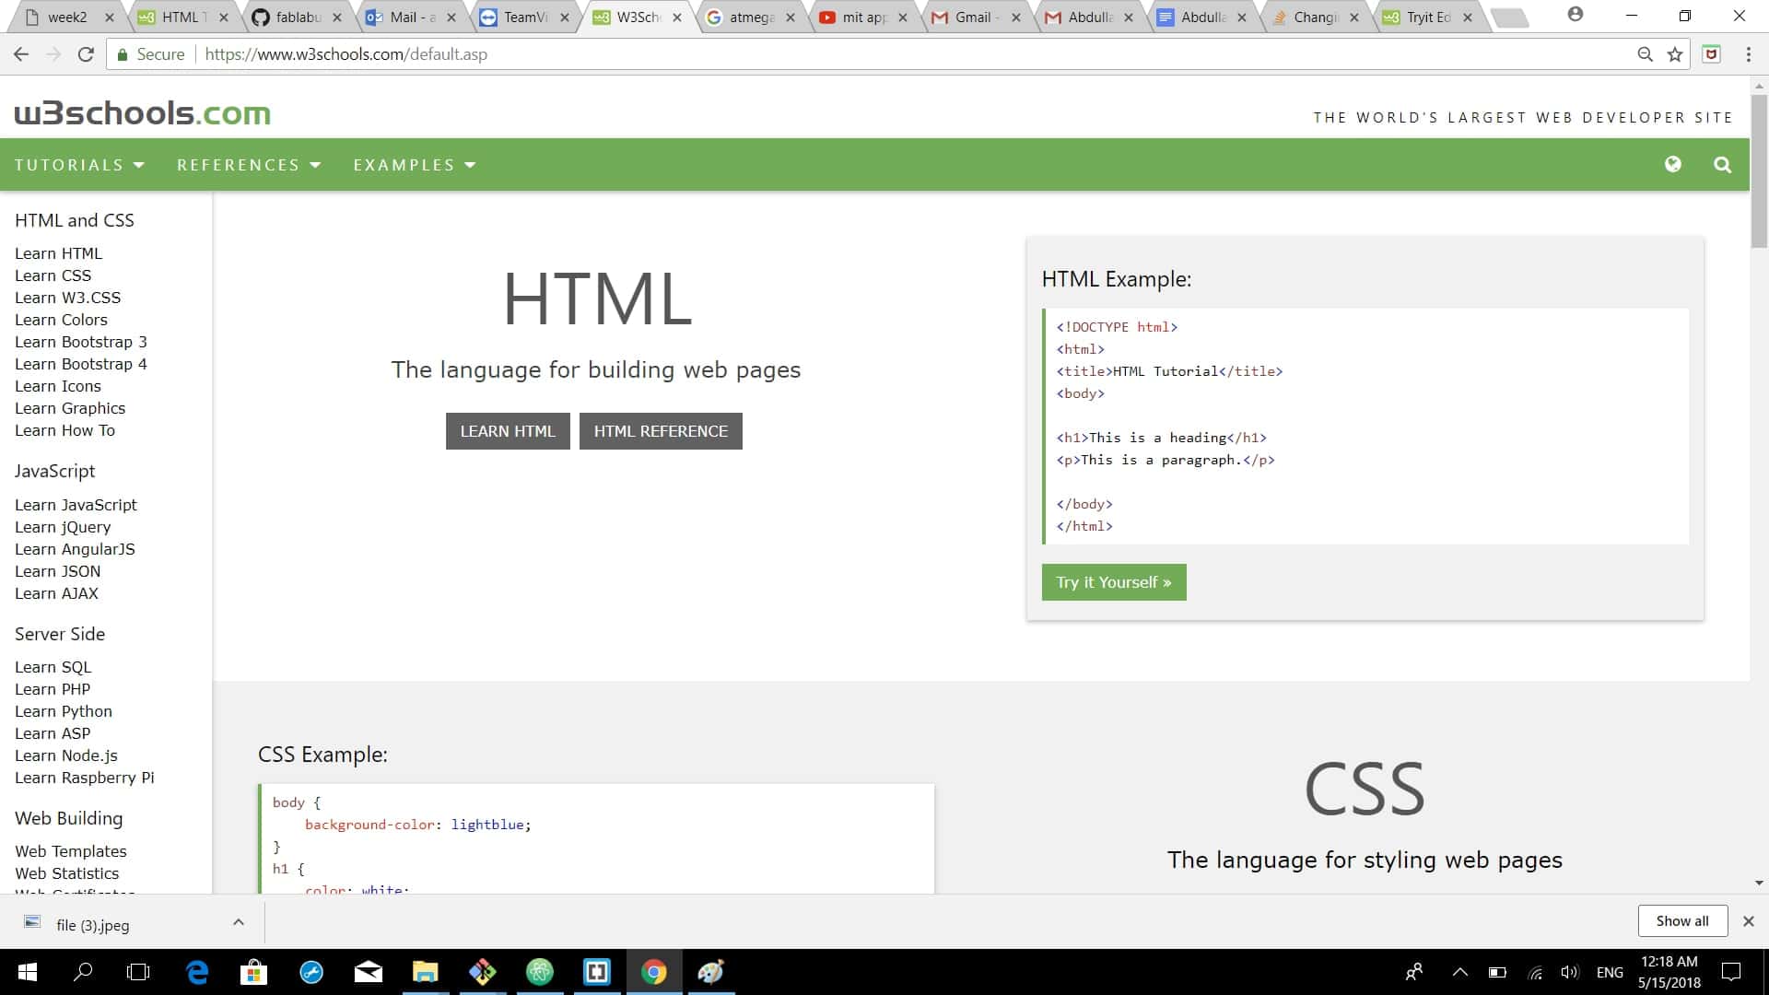Open the Learn Python sidebar link
The image size is (1769, 995).
64,711
